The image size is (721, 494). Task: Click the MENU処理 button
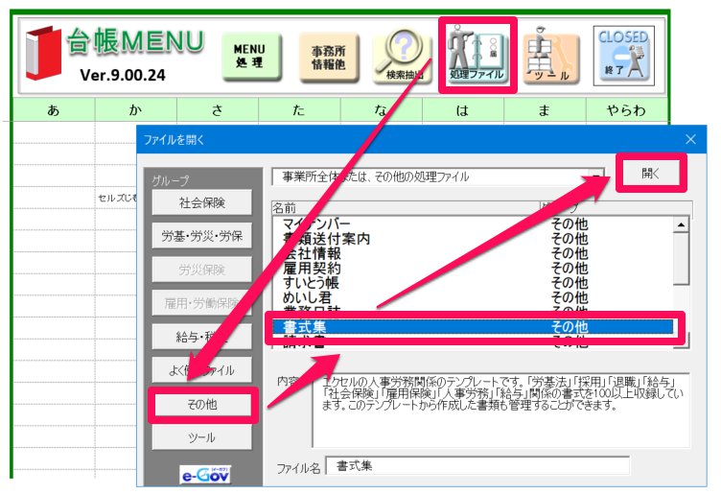[251, 57]
